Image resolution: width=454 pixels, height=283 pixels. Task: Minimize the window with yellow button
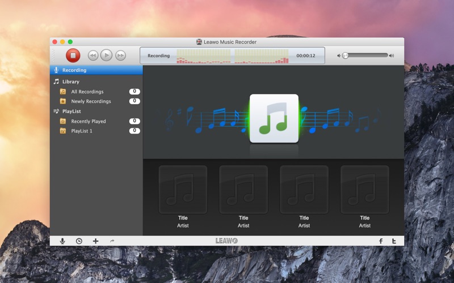pos(62,42)
